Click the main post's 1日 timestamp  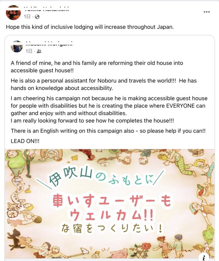(27, 17)
